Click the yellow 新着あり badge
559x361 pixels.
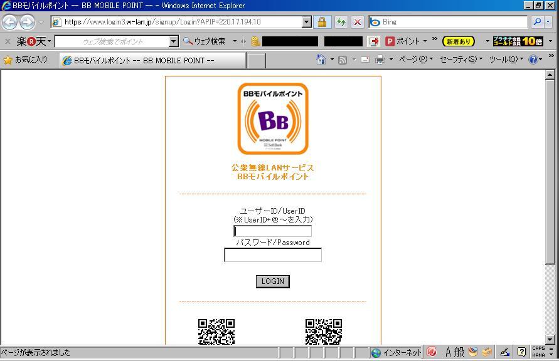(x=459, y=41)
